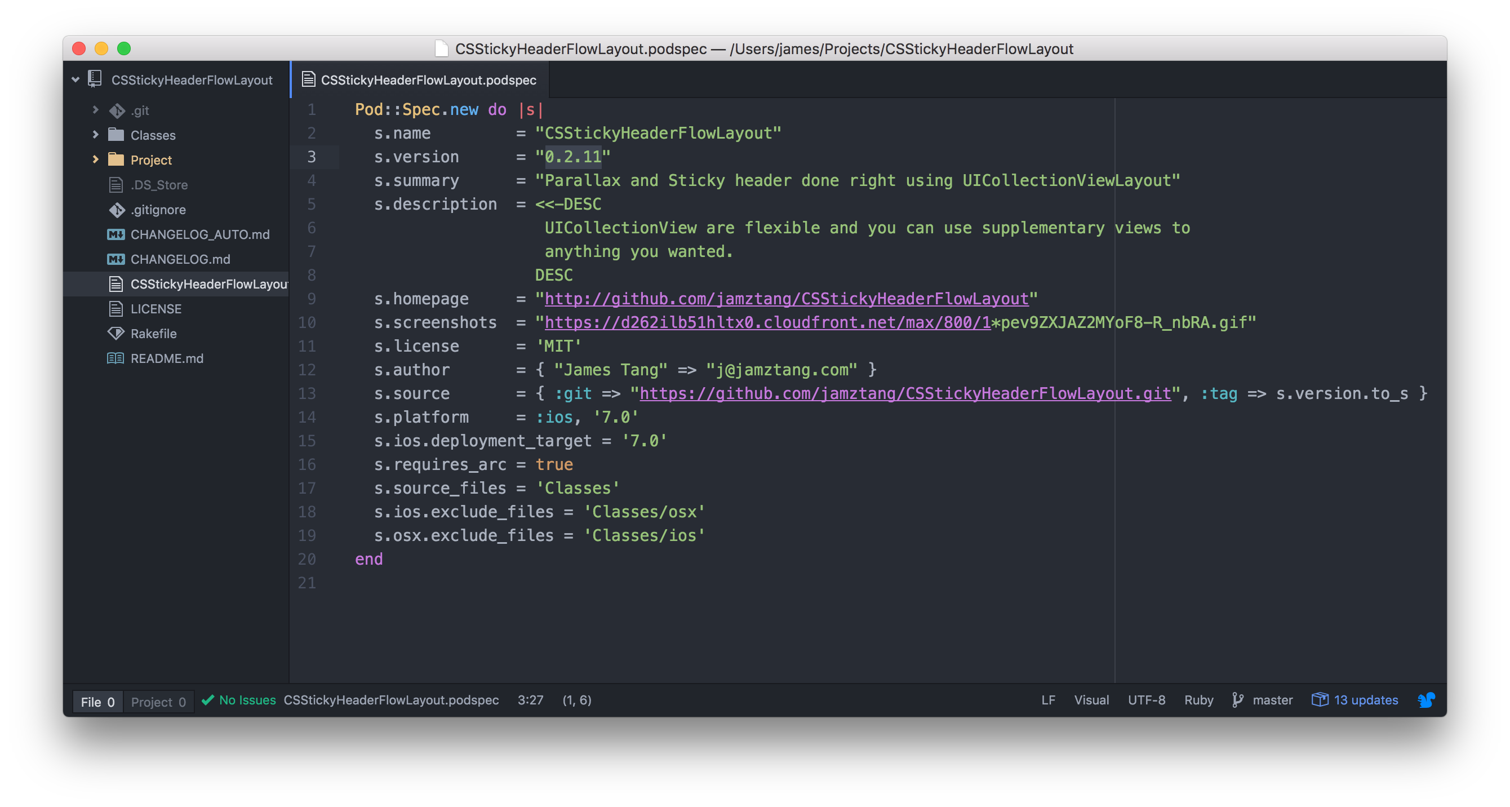
Task: Open the Ruby grammar selector
Action: point(1198,700)
